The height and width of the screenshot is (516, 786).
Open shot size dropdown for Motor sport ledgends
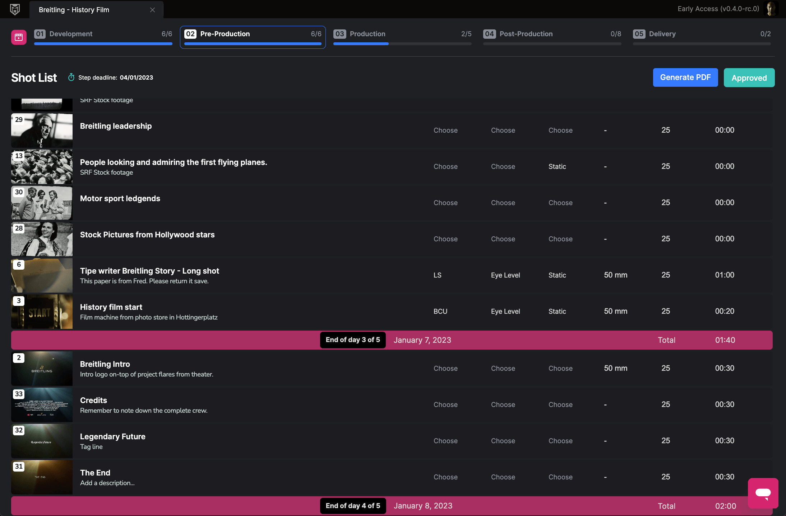[445, 203]
